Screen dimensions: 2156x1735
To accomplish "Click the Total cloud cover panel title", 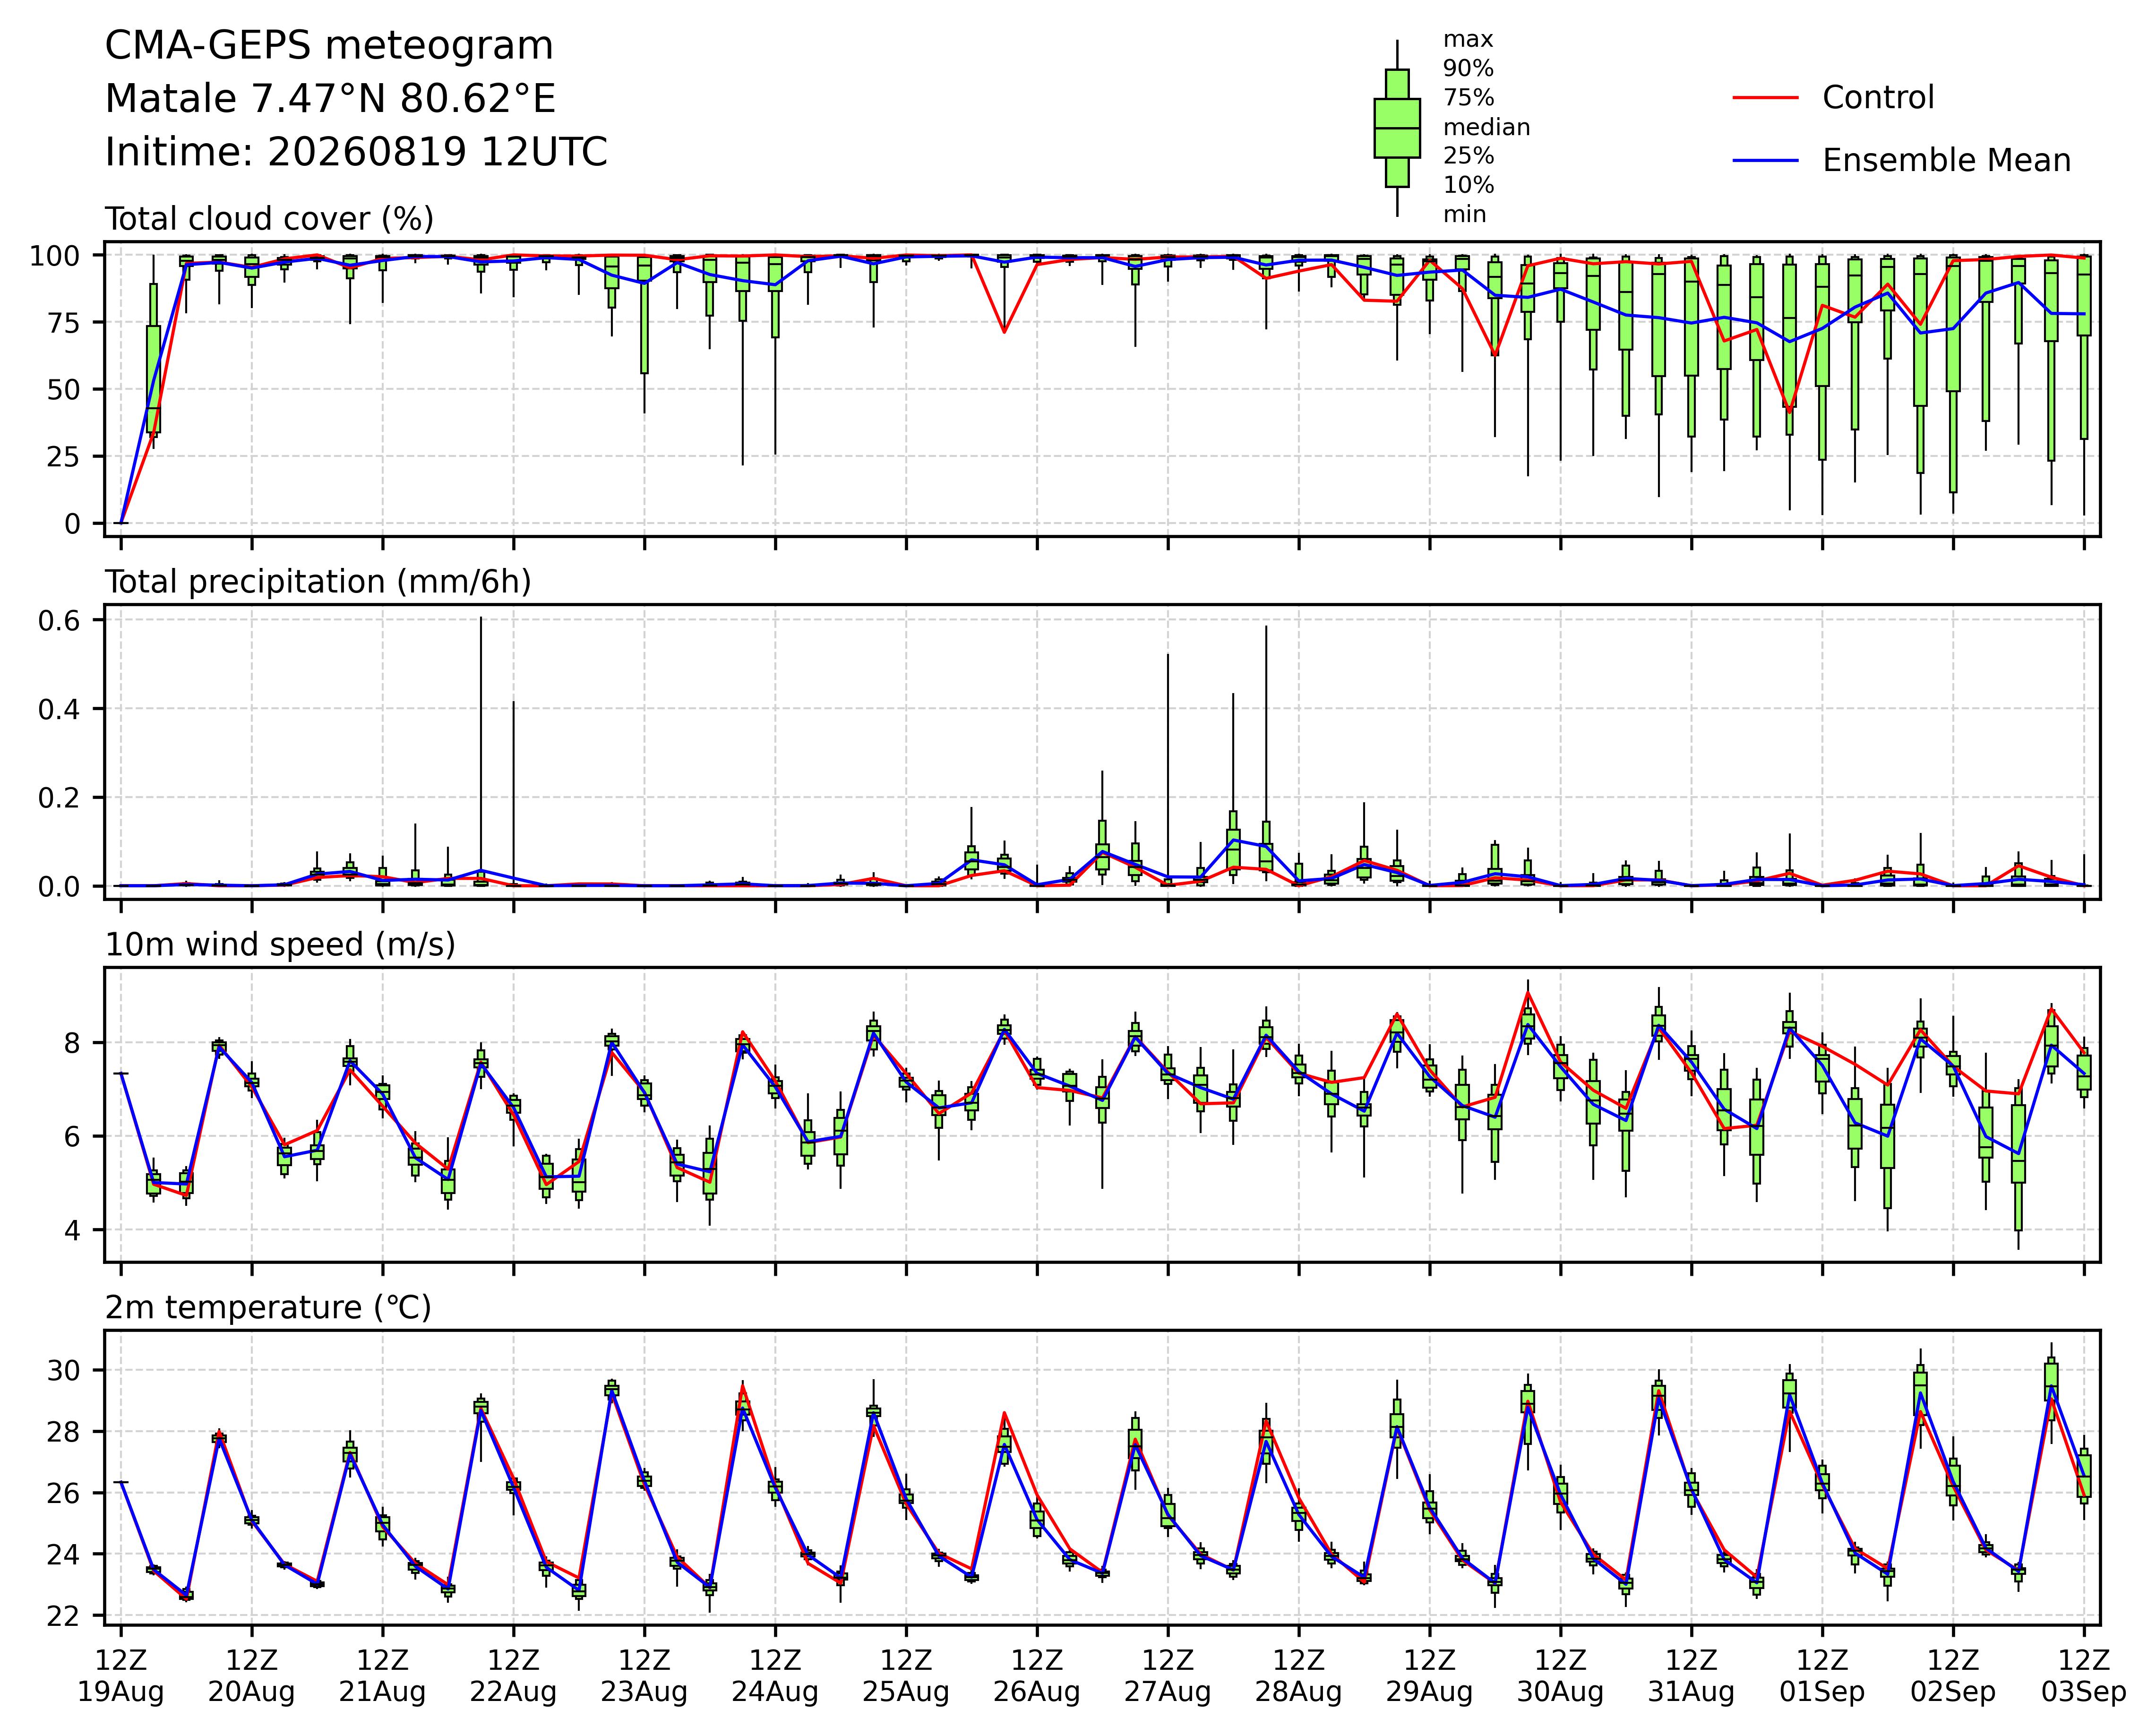I will coord(269,219).
